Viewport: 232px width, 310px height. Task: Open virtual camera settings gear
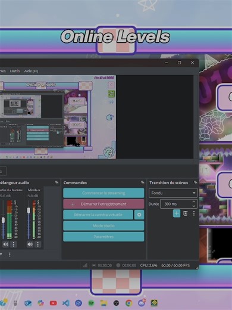click(139, 215)
